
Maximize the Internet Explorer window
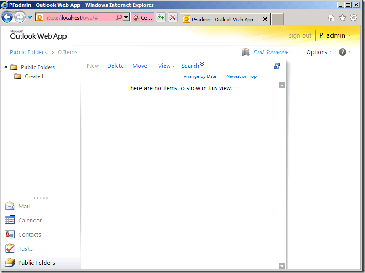(348, 5)
